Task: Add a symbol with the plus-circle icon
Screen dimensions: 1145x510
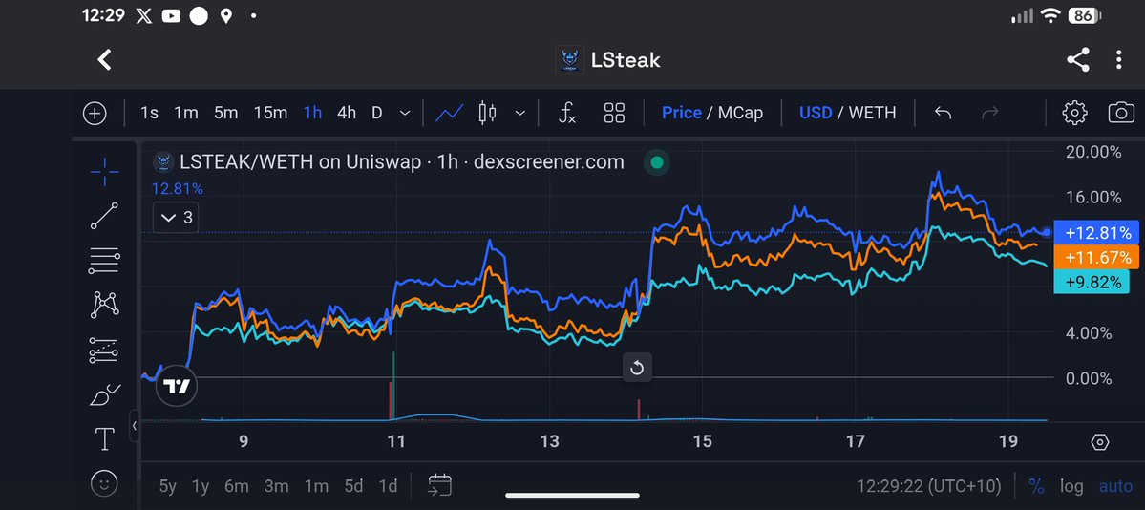Action: pyautogui.click(x=95, y=114)
